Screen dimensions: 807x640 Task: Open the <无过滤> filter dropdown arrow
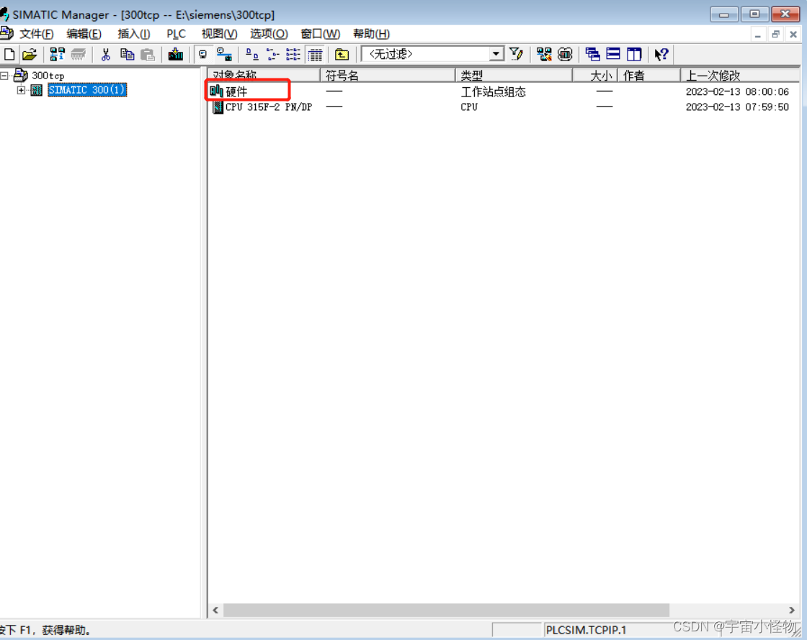(x=496, y=53)
